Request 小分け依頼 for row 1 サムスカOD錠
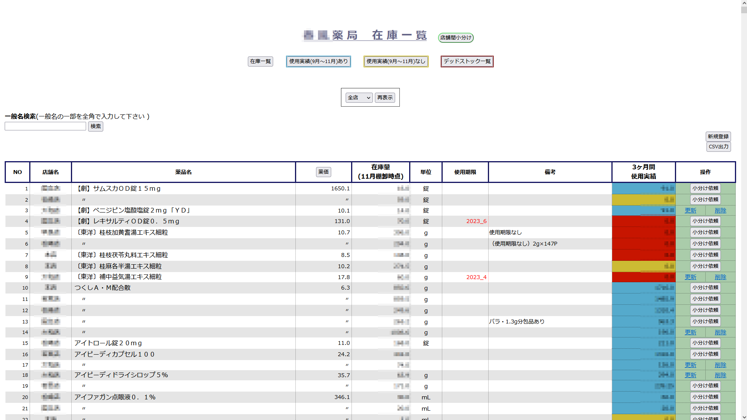The width and height of the screenshot is (747, 420). [x=705, y=188]
